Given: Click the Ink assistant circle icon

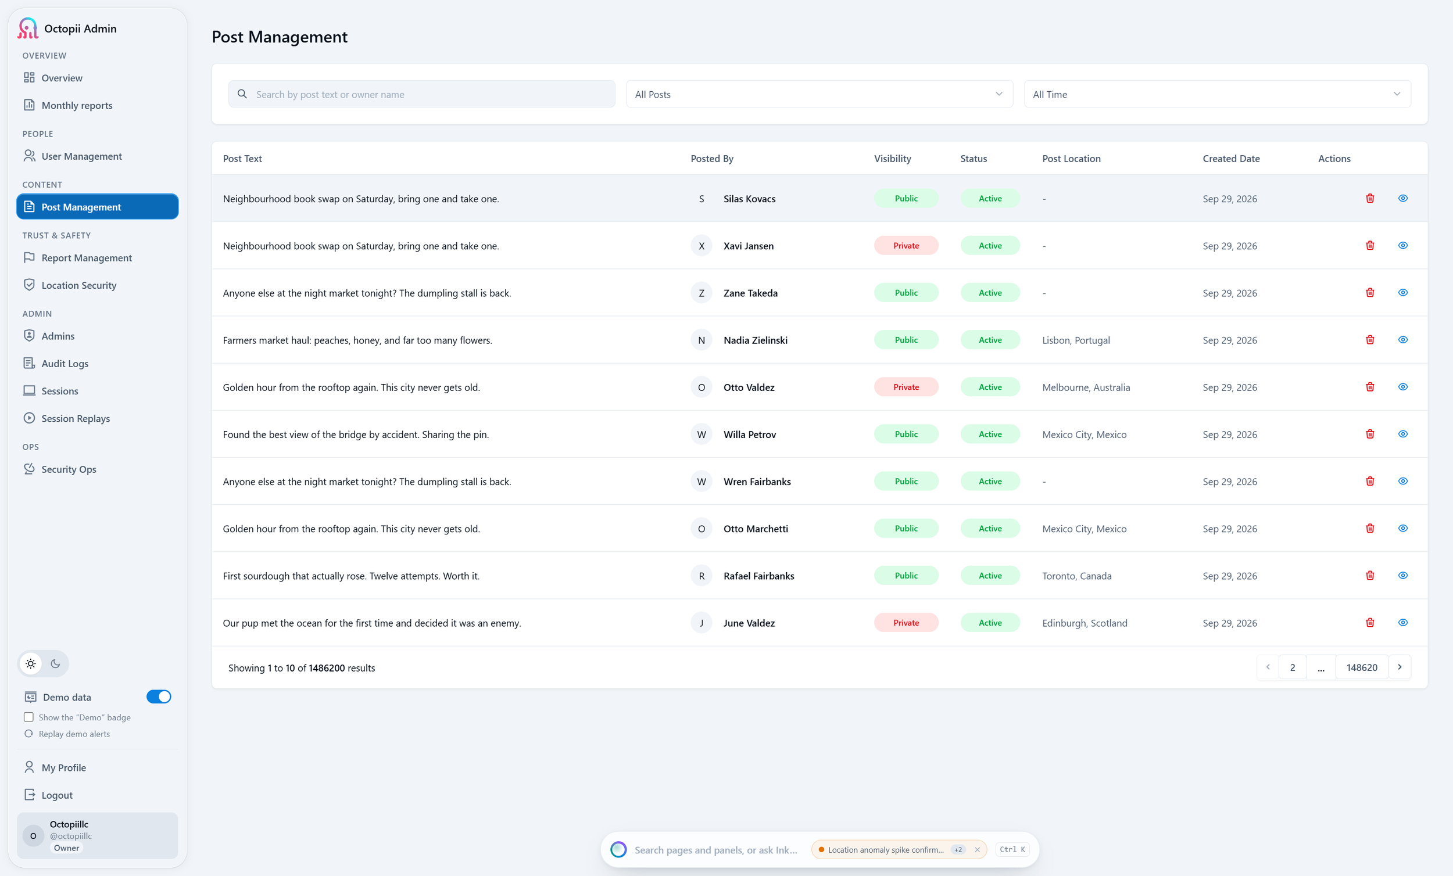Looking at the screenshot, I should pyautogui.click(x=618, y=849).
